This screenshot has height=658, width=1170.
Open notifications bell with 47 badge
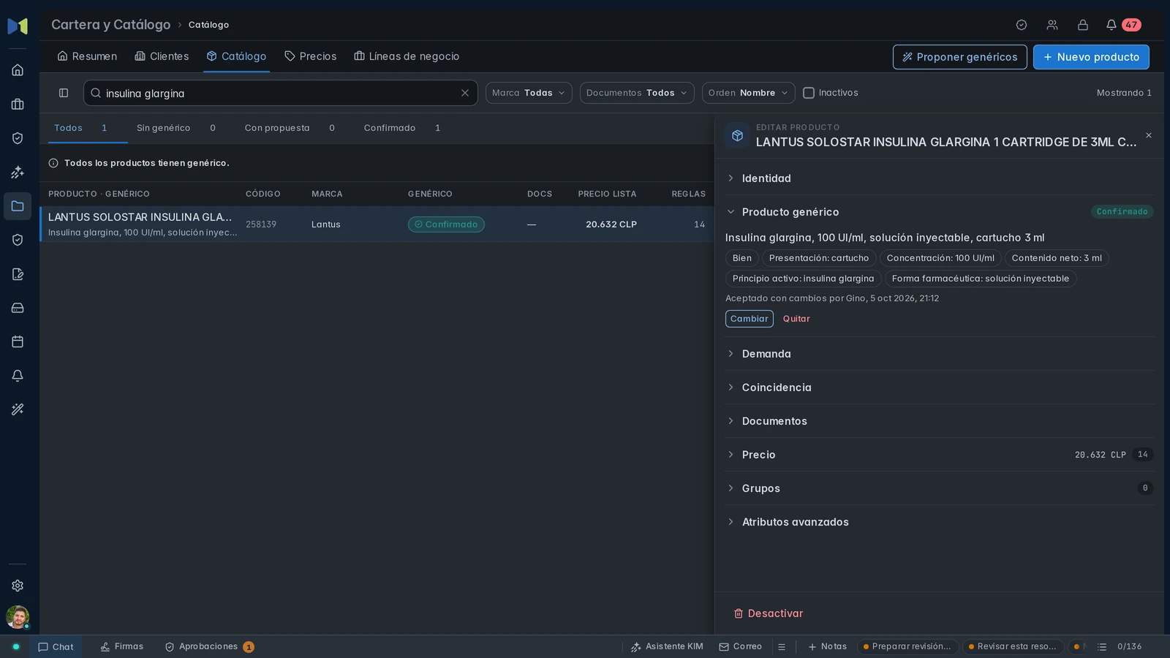click(1122, 25)
